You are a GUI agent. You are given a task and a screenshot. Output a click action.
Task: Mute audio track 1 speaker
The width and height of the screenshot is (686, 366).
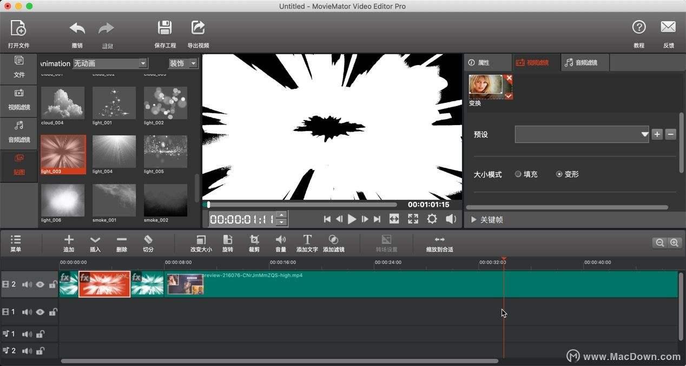[x=27, y=334]
